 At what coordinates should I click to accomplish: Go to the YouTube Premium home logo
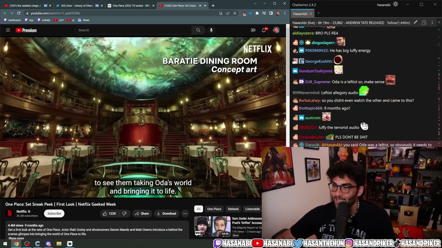(26, 30)
